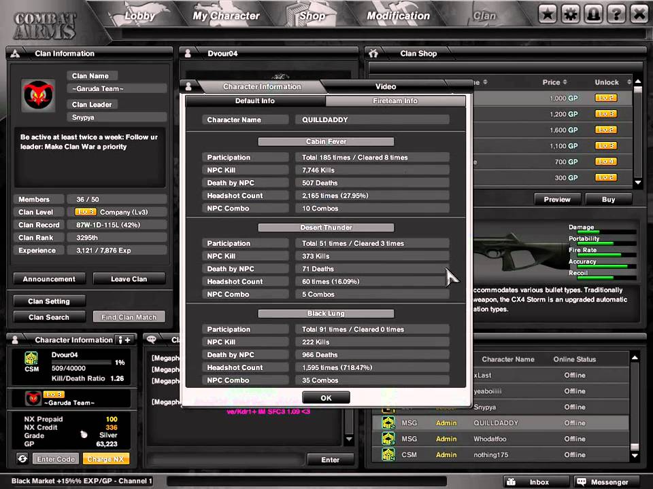Click member list scroll down arrow
The height and width of the screenshot is (489, 653).
[635, 456]
